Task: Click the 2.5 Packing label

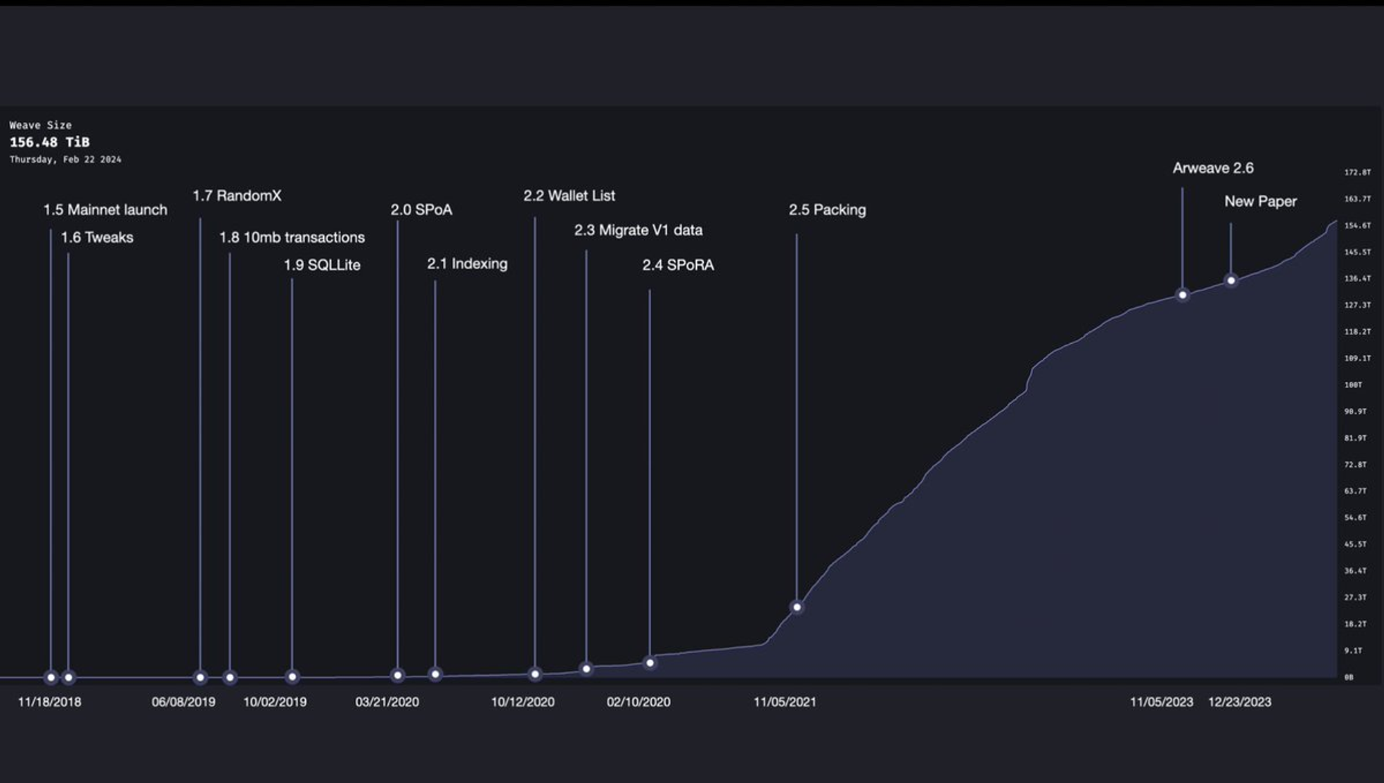Action: tap(827, 210)
